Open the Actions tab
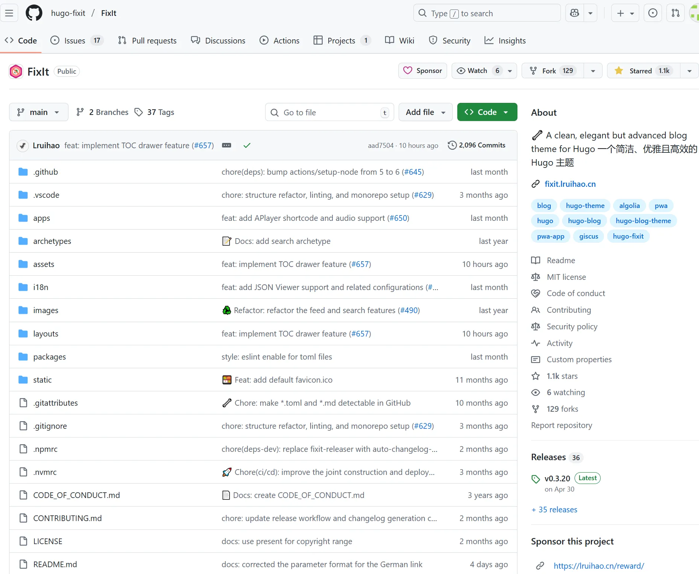This screenshot has height=574, width=699. coord(280,40)
